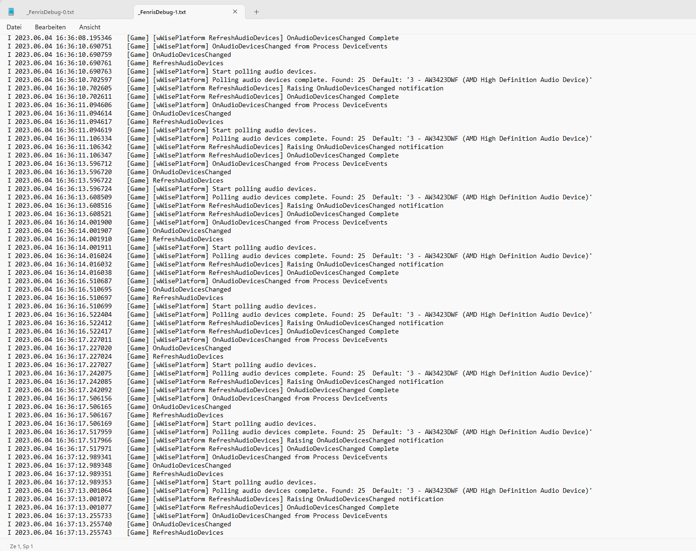Click the Ze 1, Sp 1 status indicator
The width and height of the screenshot is (696, 551).
(x=21, y=546)
